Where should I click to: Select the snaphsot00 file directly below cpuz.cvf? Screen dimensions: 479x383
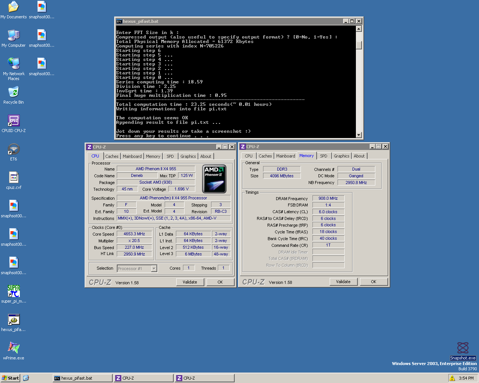(x=13, y=209)
